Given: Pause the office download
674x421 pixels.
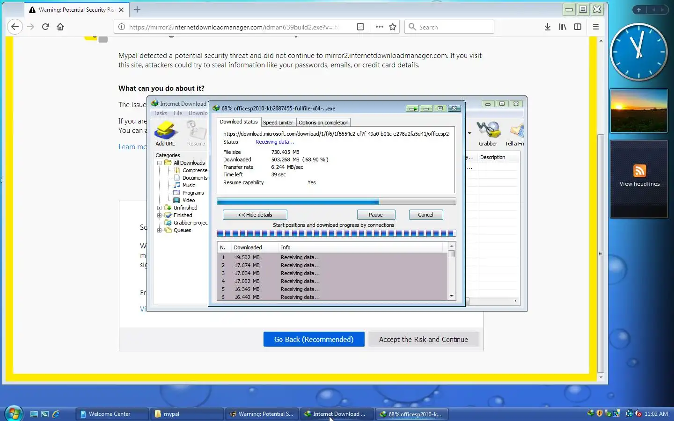Looking at the screenshot, I should tap(376, 215).
